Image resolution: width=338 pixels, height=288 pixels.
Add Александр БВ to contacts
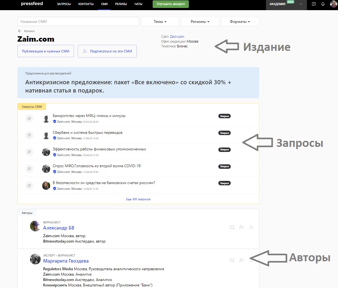(x=242, y=227)
